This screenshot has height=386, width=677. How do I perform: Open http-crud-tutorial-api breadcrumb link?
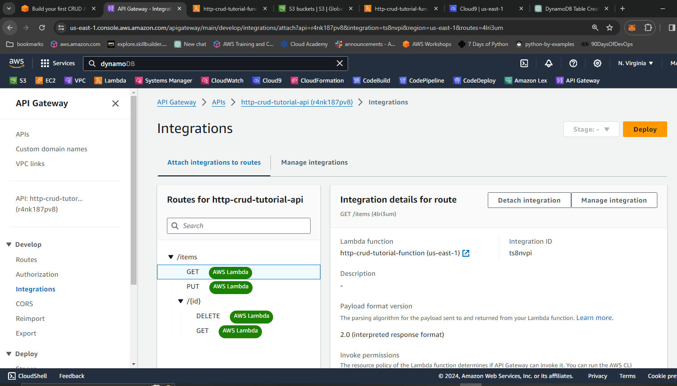point(297,102)
